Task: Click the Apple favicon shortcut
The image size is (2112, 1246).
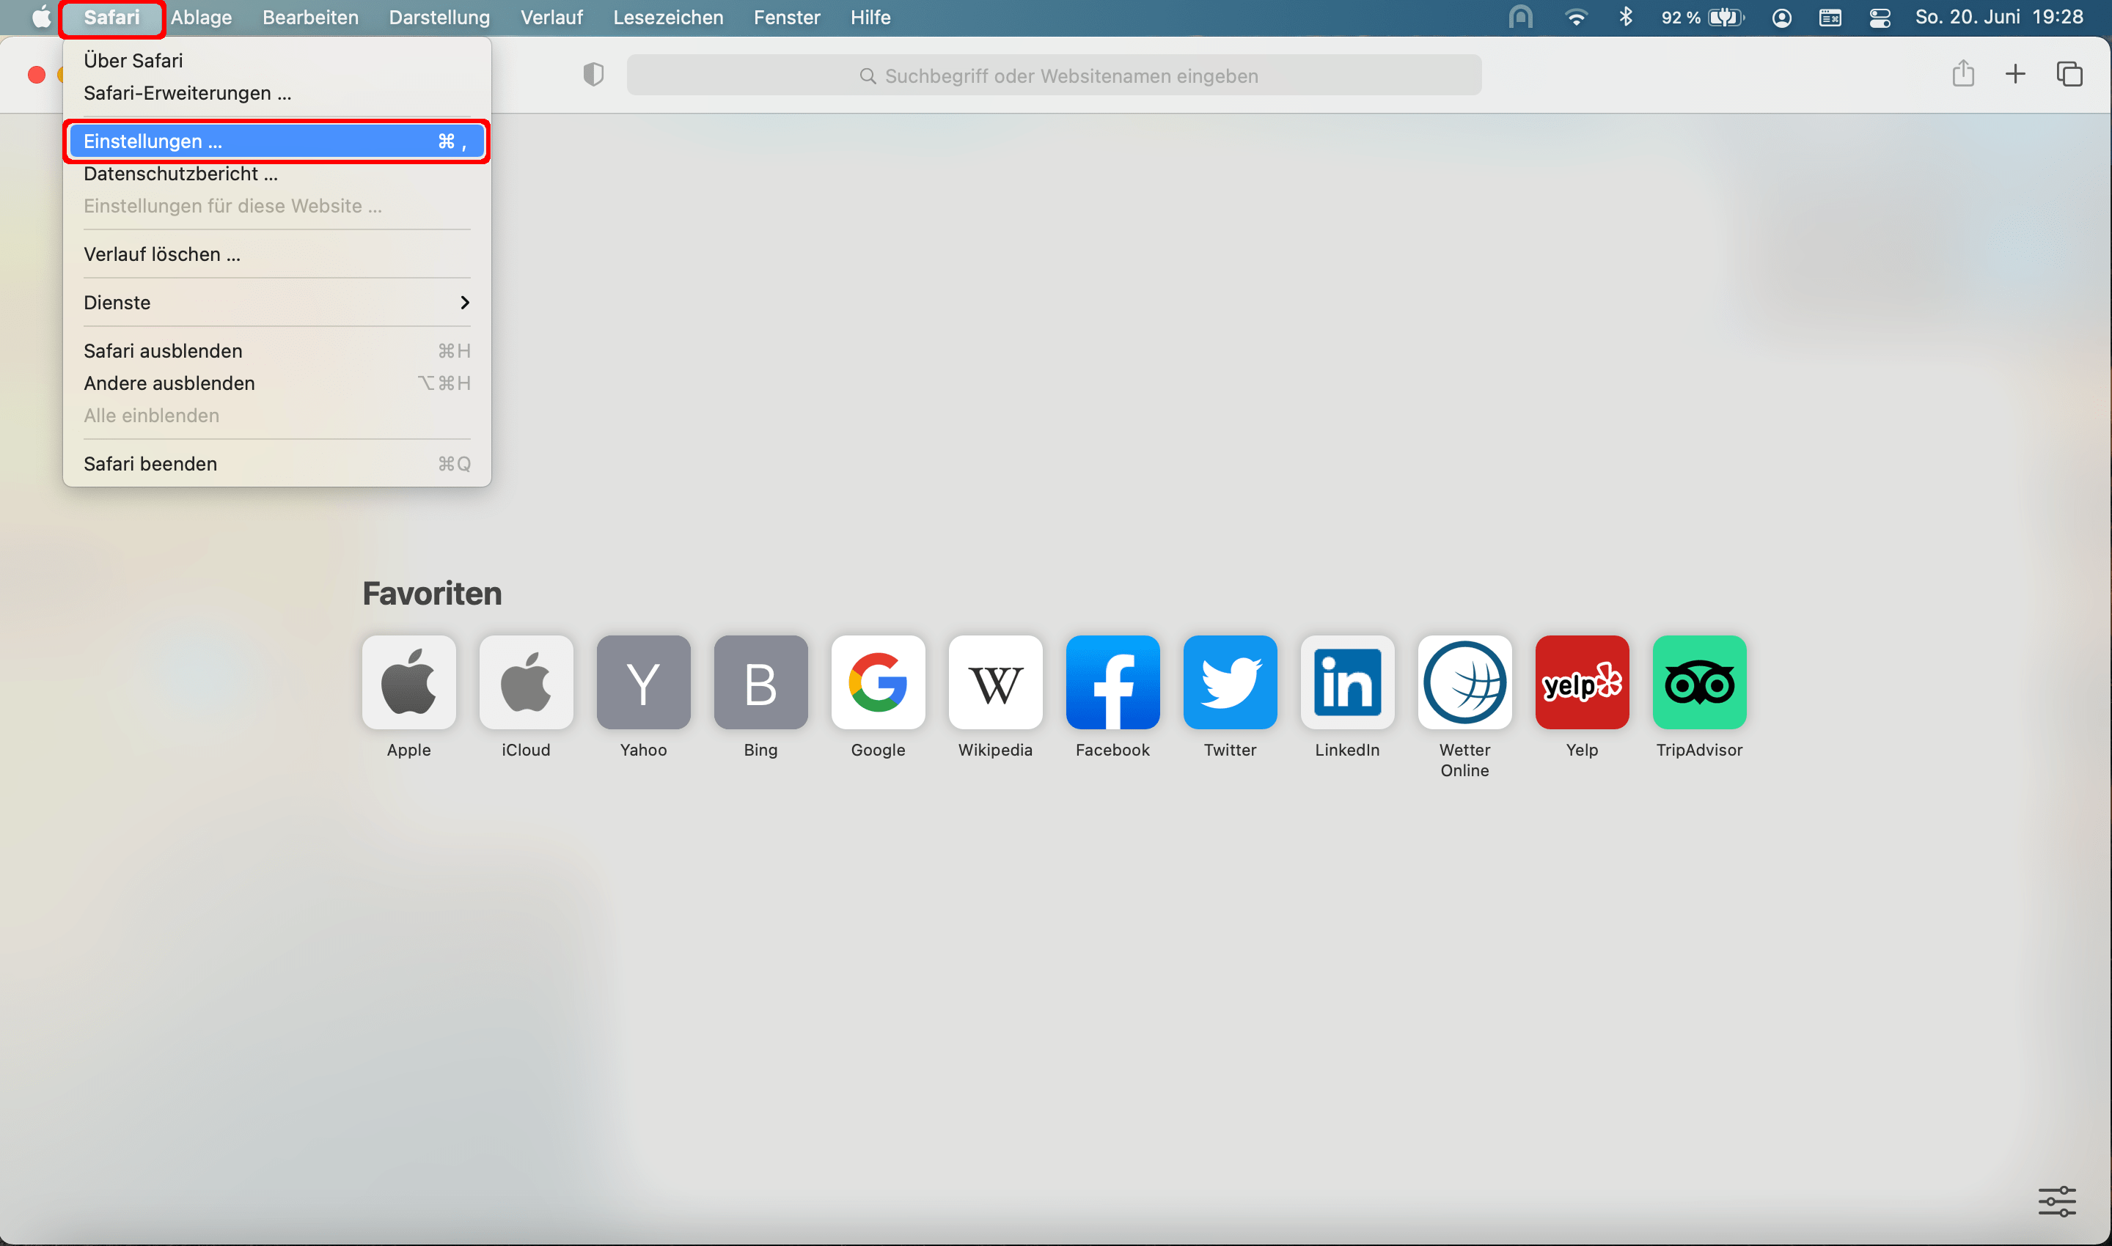Action: tap(408, 682)
